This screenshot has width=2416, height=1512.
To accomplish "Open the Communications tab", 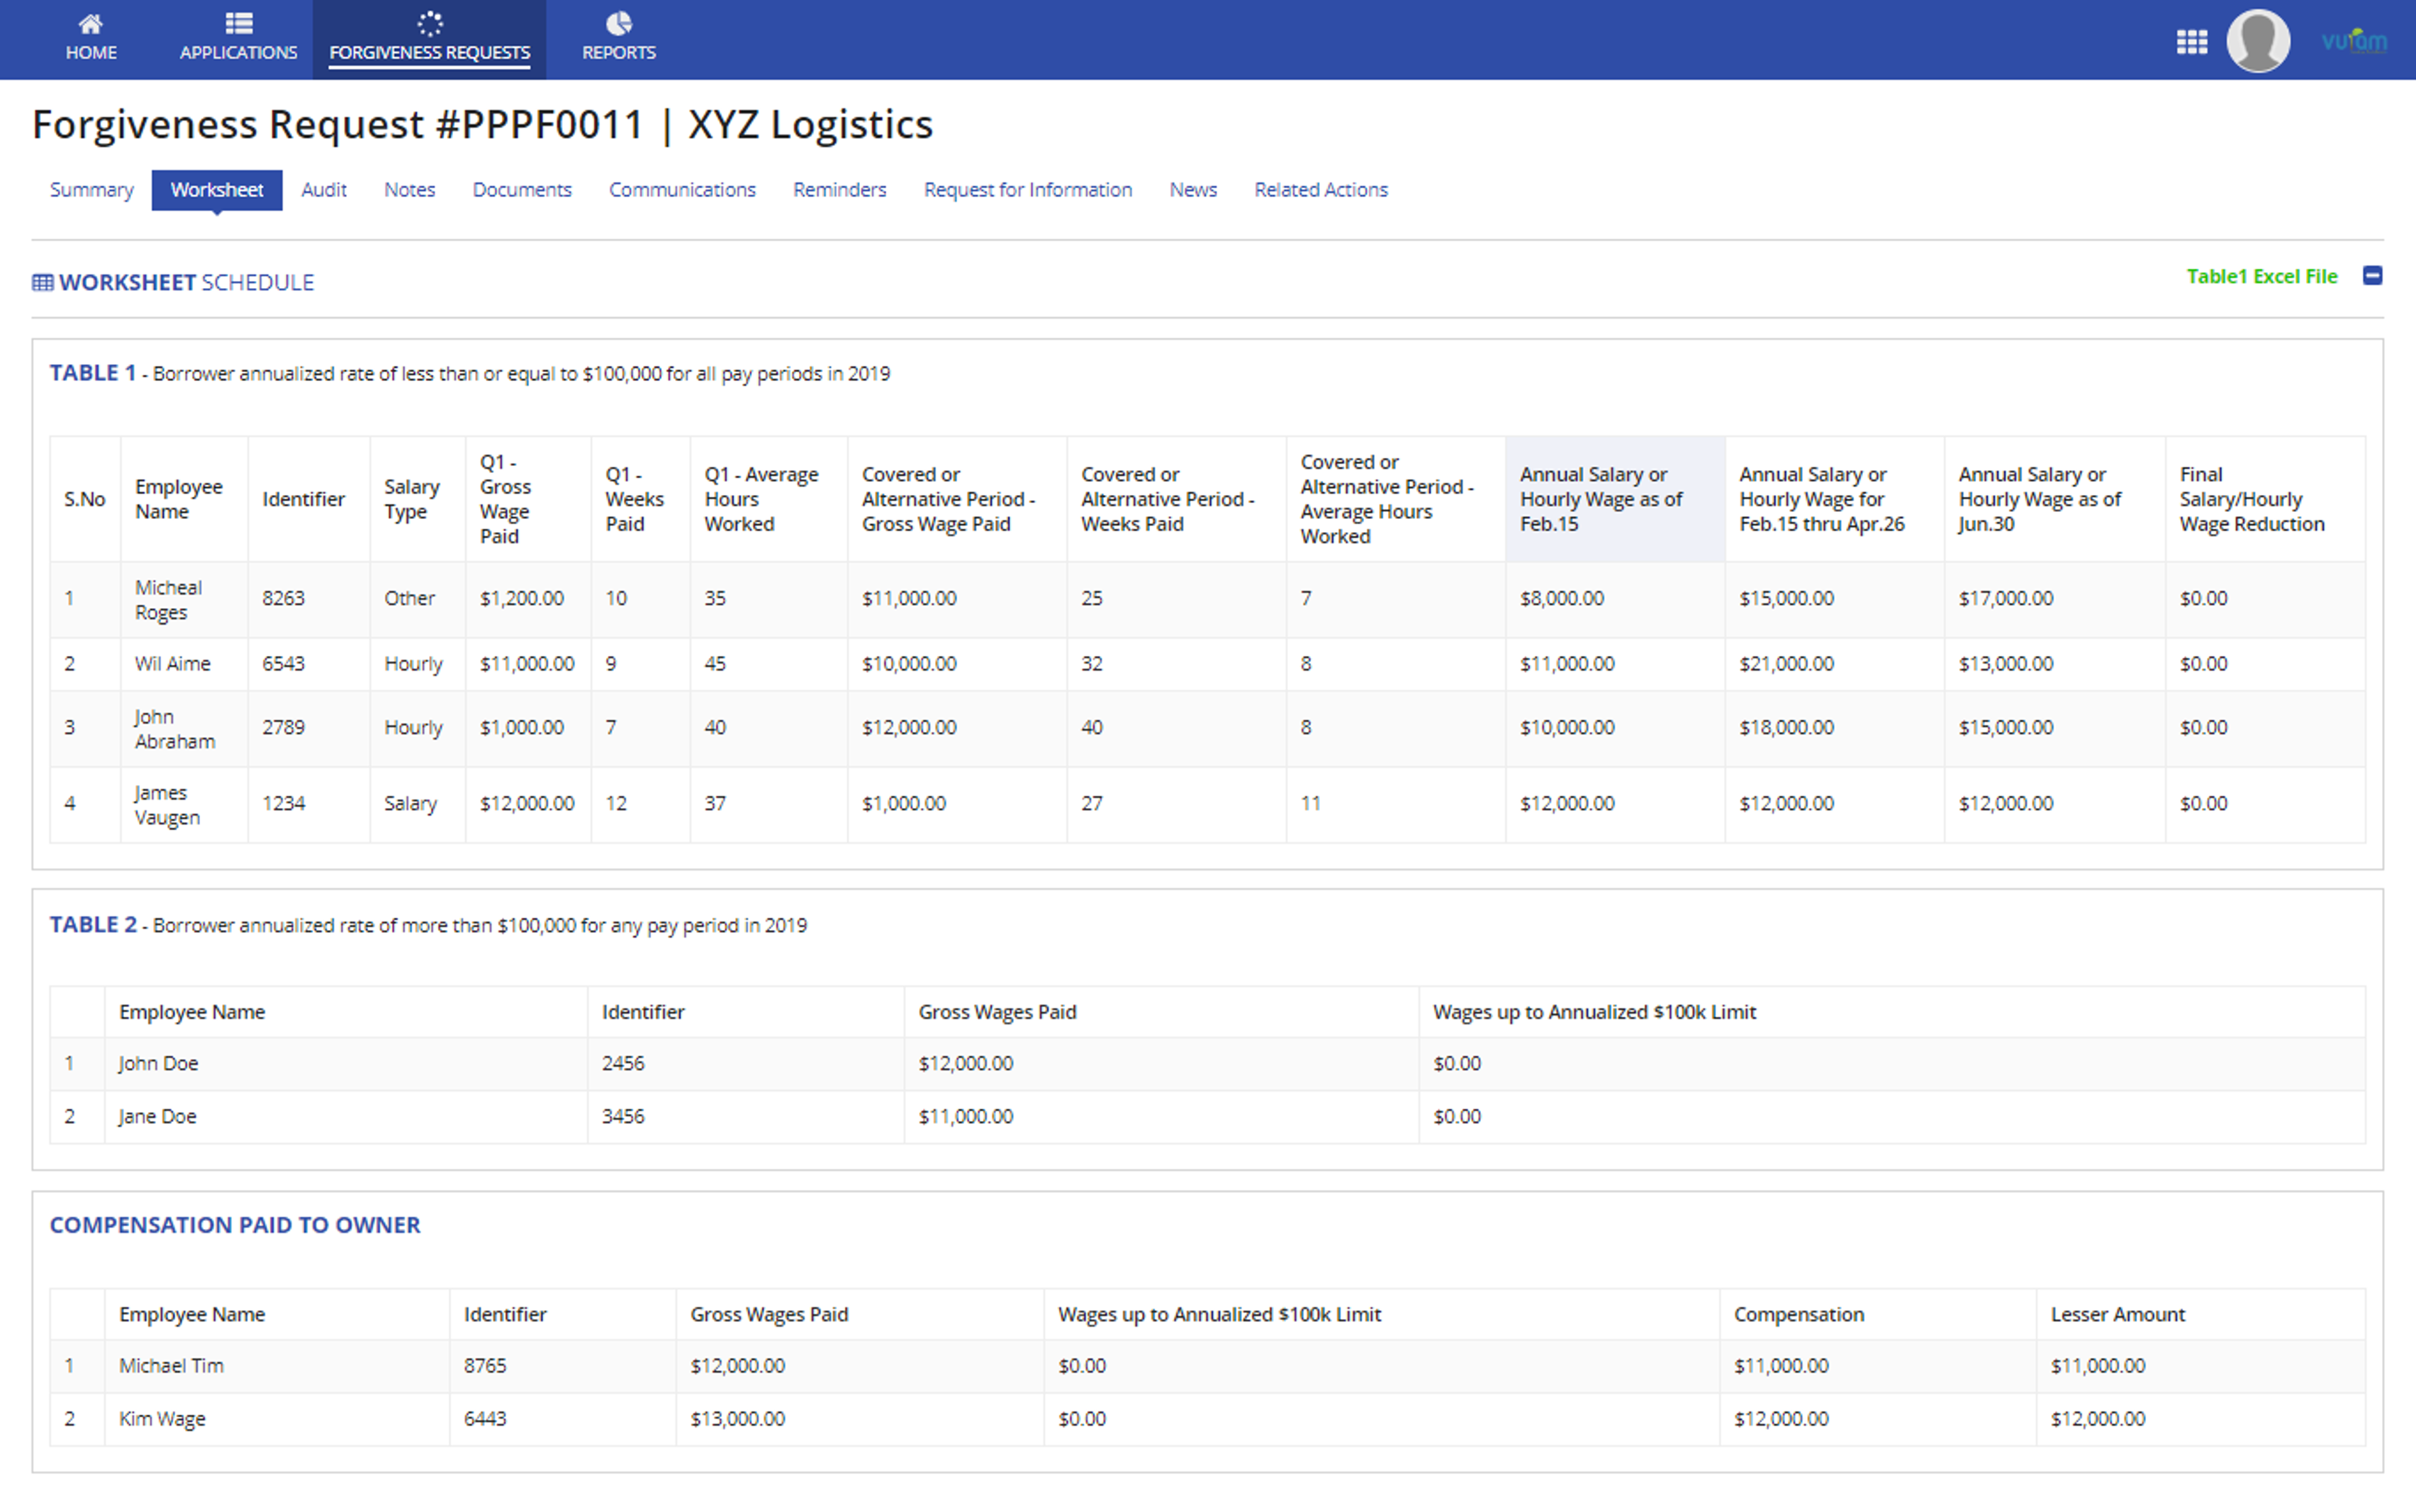I will click(682, 190).
